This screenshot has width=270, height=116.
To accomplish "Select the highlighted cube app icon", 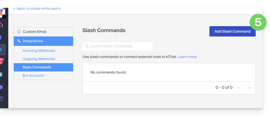I will click(2, 49).
